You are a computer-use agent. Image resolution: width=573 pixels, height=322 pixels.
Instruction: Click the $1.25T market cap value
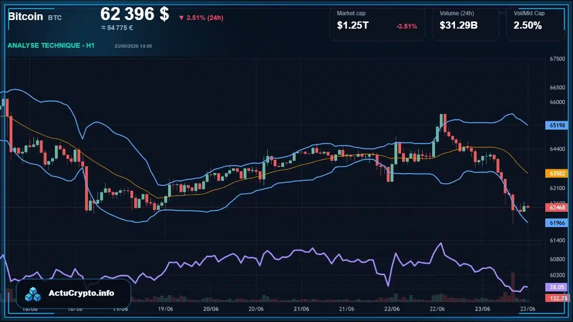[x=353, y=26]
